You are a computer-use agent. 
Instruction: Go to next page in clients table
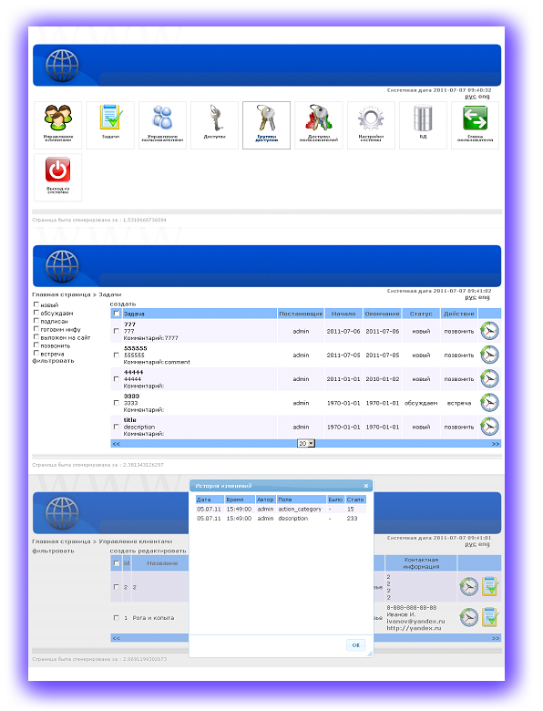496,638
